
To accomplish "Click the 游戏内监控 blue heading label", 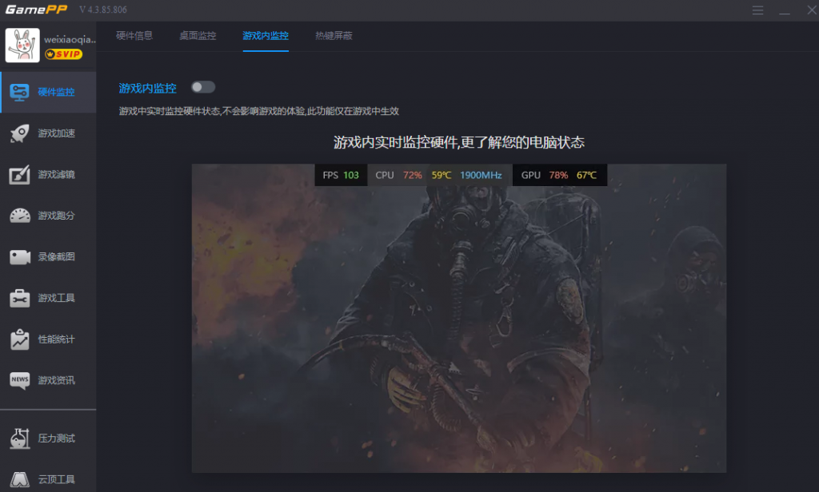I will 148,88.
